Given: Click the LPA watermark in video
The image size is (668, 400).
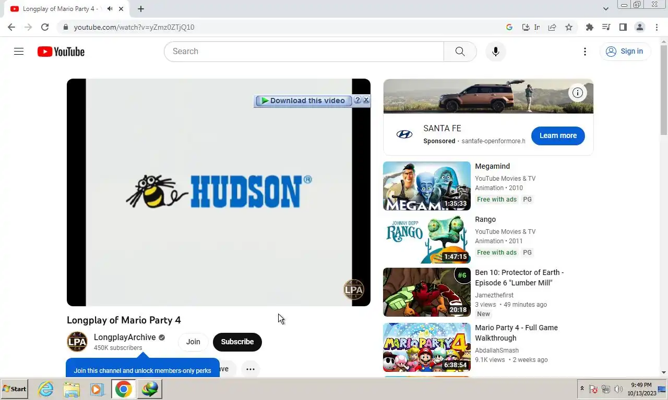Looking at the screenshot, I should [x=353, y=290].
